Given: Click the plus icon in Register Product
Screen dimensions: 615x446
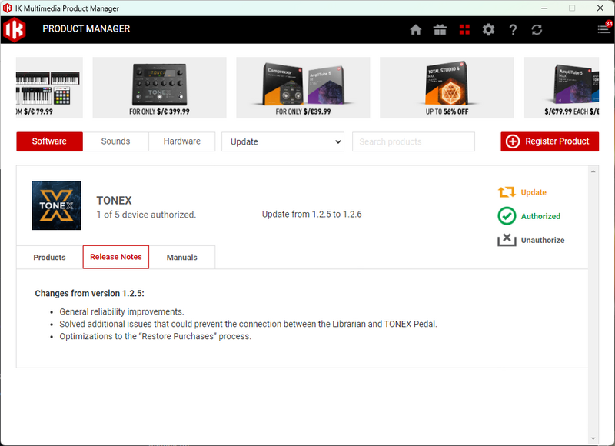Looking at the screenshot, I should (x=513, y=141).
